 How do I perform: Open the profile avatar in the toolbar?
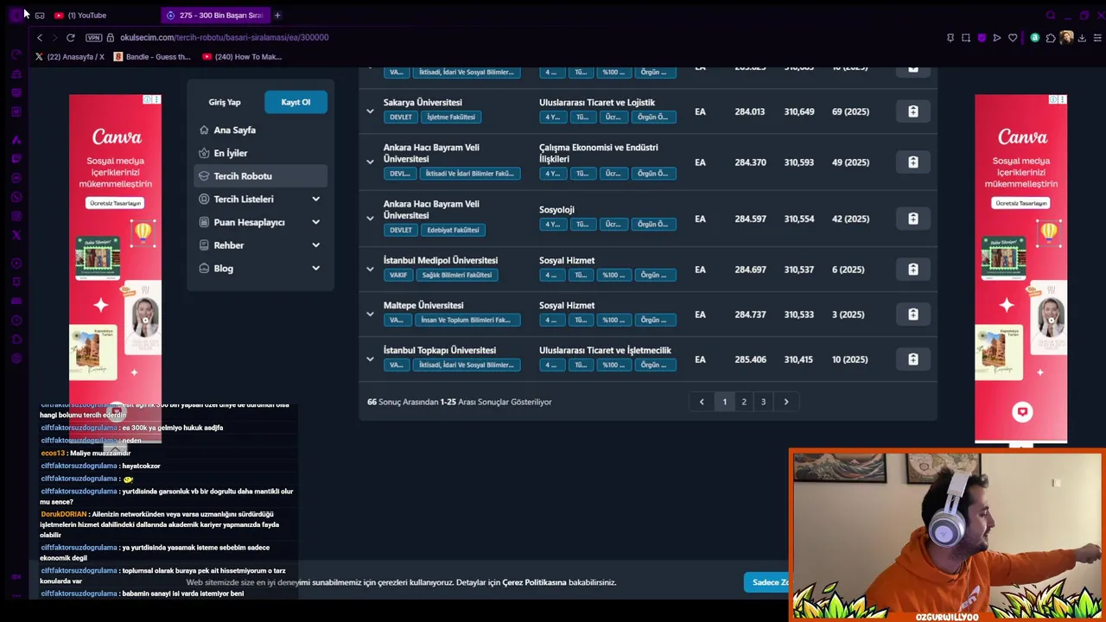pyautogui.click(x=1066, y=37)
